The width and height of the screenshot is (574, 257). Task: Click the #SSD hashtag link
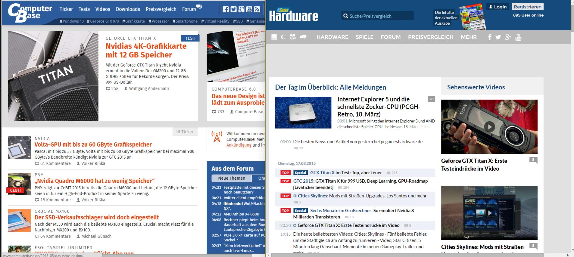[x=238, y=21]
